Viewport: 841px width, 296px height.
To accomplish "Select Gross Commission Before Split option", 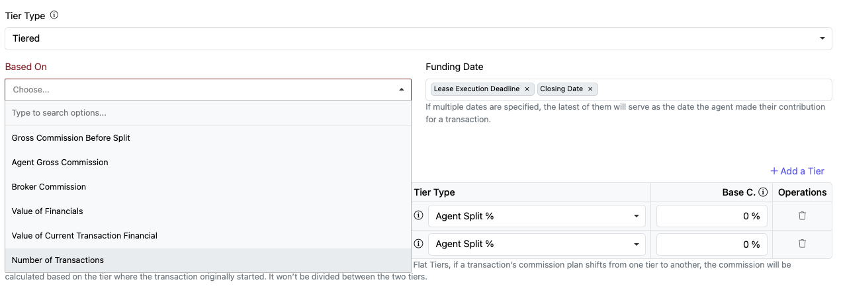I will click(x=71, y=138).
